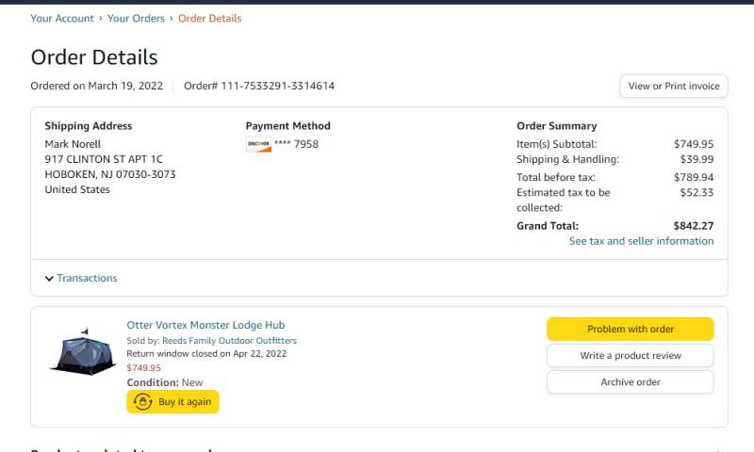754x452 pixels.
Task: Visit Reeds Family Outdoor Outfitters seller
Action: point(229,341)
